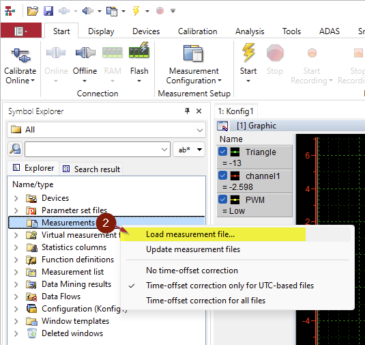
Task: Click the Devices folder icon in tree
Action: tap(31, 198)
